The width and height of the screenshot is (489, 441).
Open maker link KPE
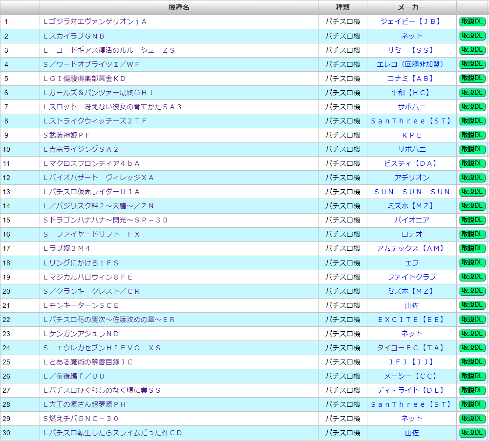[412, 135]
